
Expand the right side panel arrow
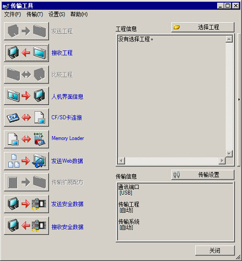[239, 100]
